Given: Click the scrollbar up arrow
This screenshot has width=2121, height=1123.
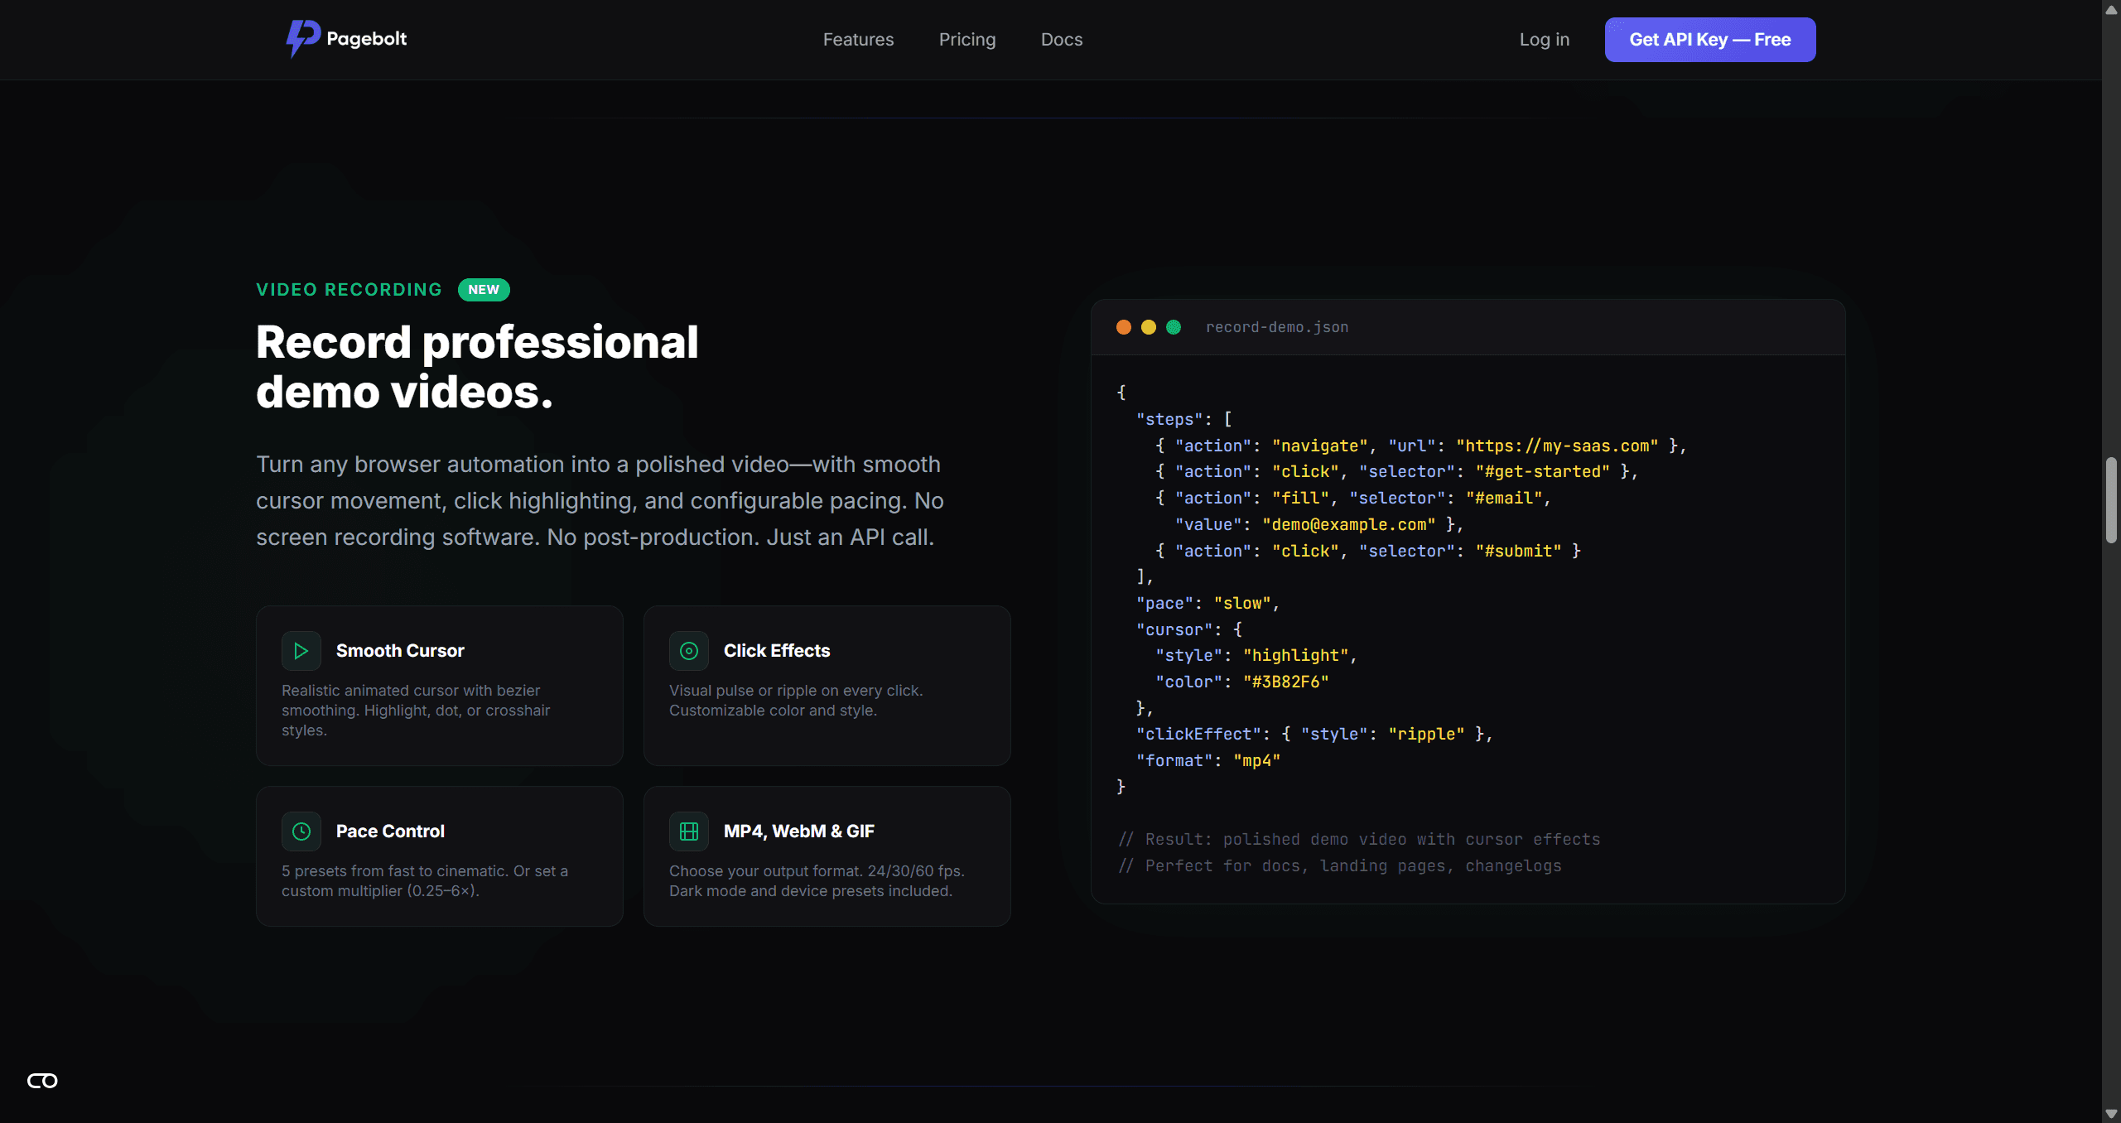Looking at the screenshot, I should click(2110, 10).
